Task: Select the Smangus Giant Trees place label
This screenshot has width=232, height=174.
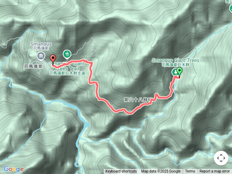Action: click(x=175, y=62)
